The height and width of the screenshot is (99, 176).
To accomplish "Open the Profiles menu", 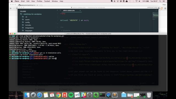I will point(39,1).
